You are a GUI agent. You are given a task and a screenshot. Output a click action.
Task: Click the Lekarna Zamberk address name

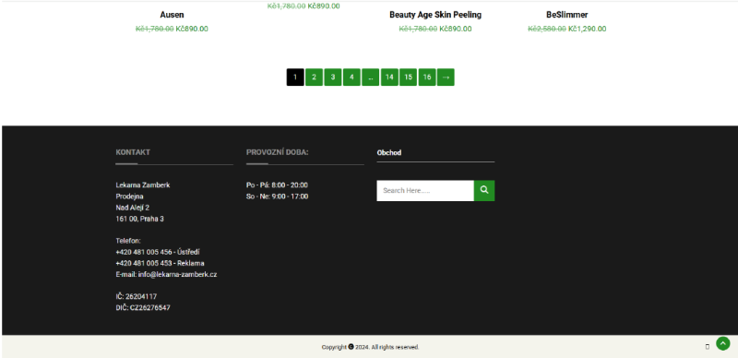click(143, 185)
